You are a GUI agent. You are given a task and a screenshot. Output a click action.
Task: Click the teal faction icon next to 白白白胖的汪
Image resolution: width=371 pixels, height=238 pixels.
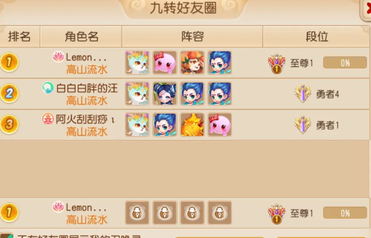(x=48, y=88)
